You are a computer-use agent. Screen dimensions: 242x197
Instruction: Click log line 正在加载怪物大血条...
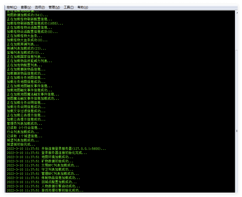24,36
